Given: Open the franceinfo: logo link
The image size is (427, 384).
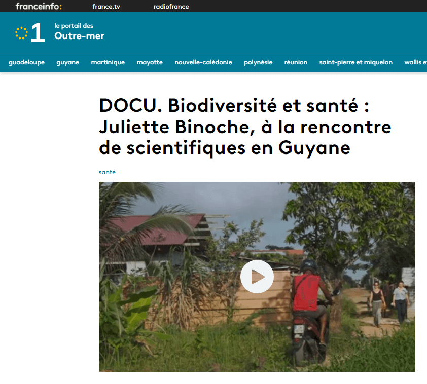Looking at the screenshot, I should pyautogui.click(x=39, y=6).
